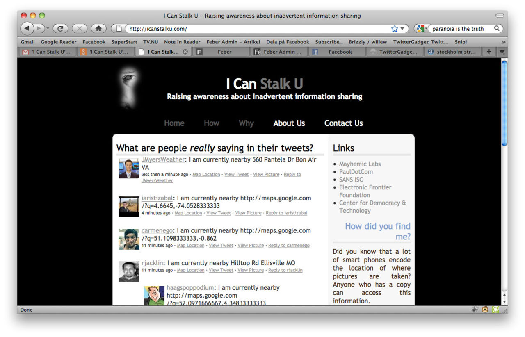
Task: Click the Greasemonkey icon in the status bar
Action: pyautogui.click(x=485, y=310)
